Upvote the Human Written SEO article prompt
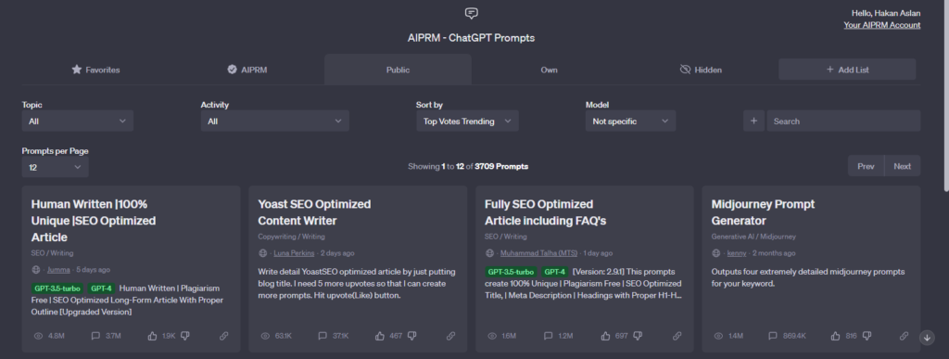Image resolution: width=949 pixels, height=359 pixels. click(x=153, y=336)
